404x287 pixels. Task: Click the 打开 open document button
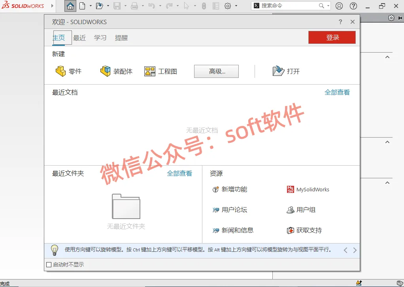[286, 71]
